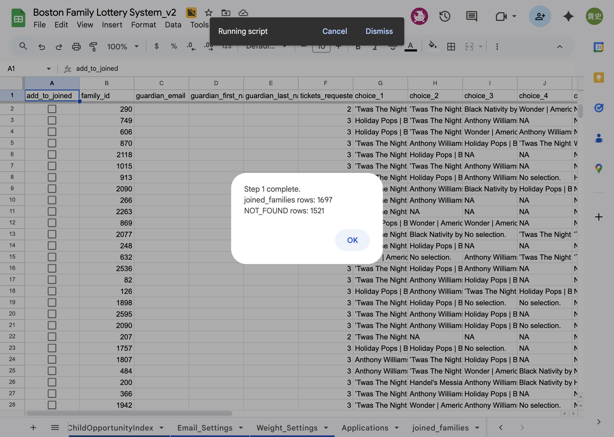
Task: Toggle add_to_joined checkbox for family 2263
Action: point(52,212)
